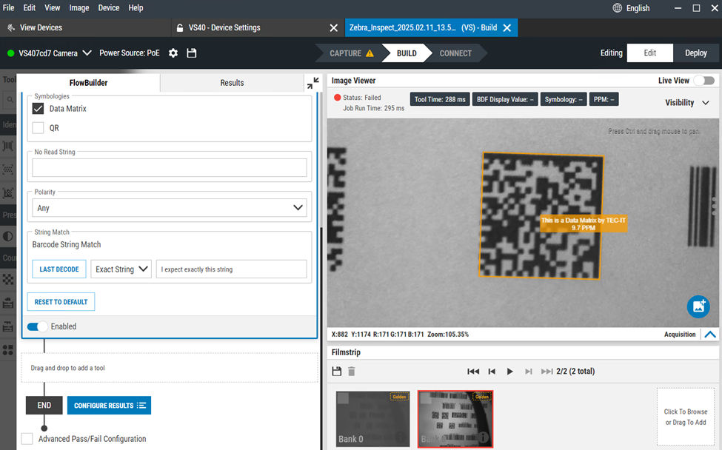Open the camera settings gear icon

[173, 53]
